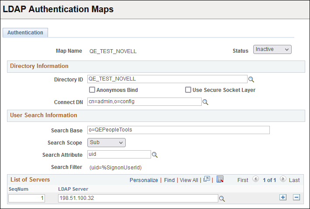Image resolution: width=310 pixels, height=209 pixels.
Task: Click the View All link
Action: pyautogui.click(x=189, y=180)
